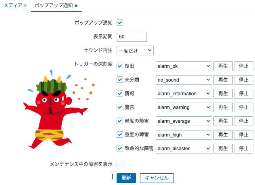Stop the 情報 alarm_information sound

click(244, 94)
